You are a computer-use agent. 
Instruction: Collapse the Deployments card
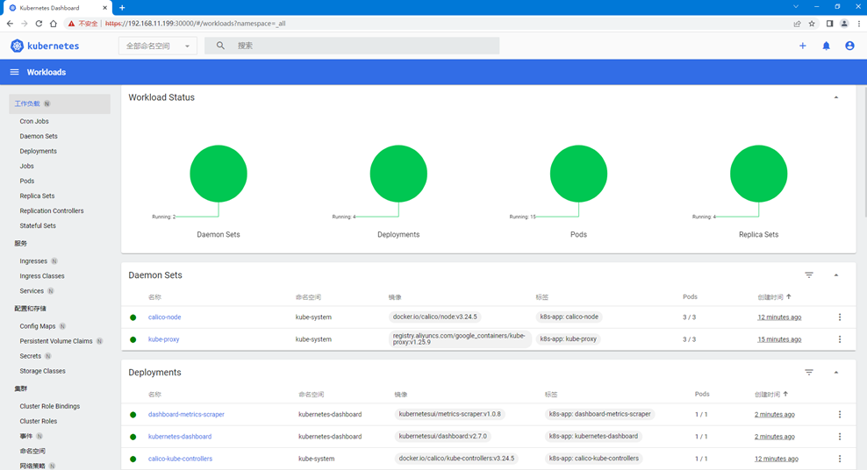tap(836, 373)
